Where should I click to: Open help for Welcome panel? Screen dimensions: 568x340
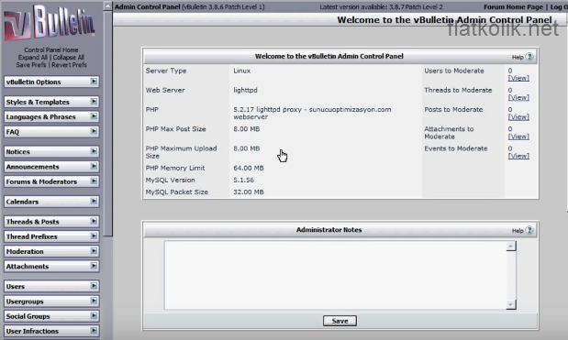tap(529, 57)
